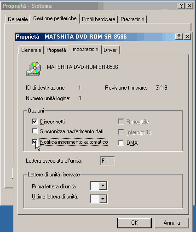Switch to Profili hardware tab
The width and height of the screenshot is (196, 232).
point(98,19)
